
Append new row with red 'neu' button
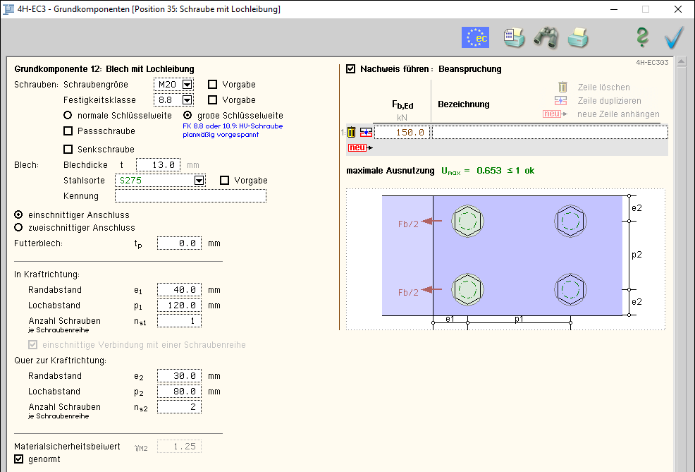(357, 147)
